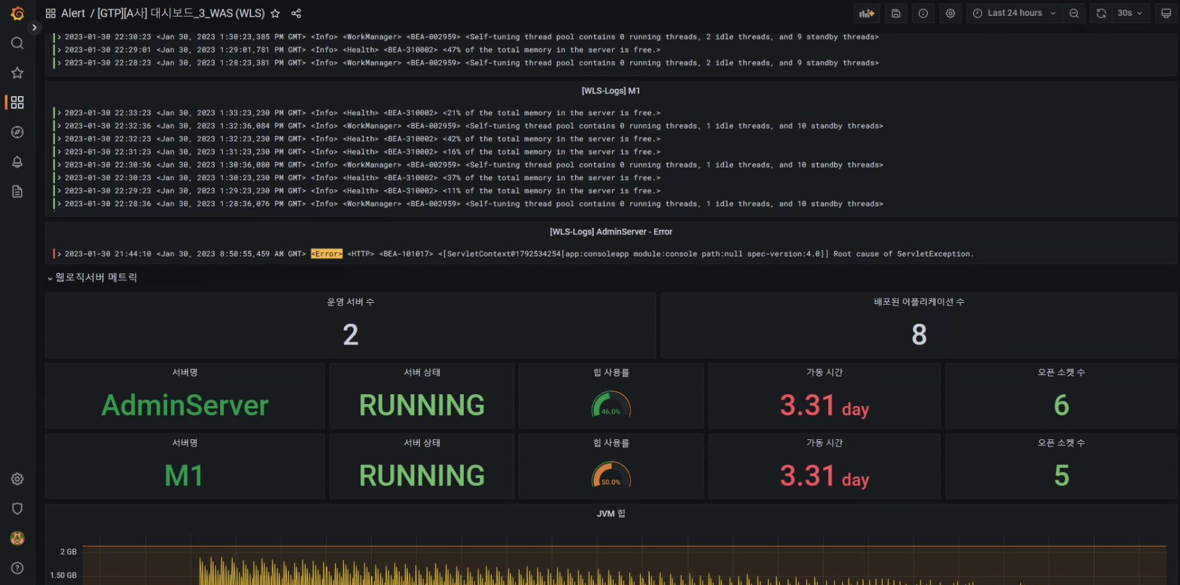Open dashboard settings gear in toolbar

tap(950, 13)
